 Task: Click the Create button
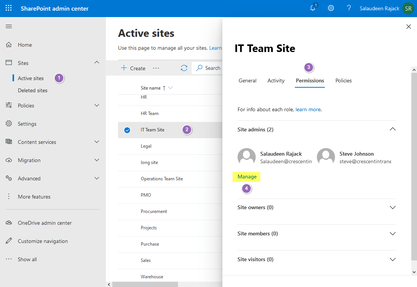click(133, 68)
